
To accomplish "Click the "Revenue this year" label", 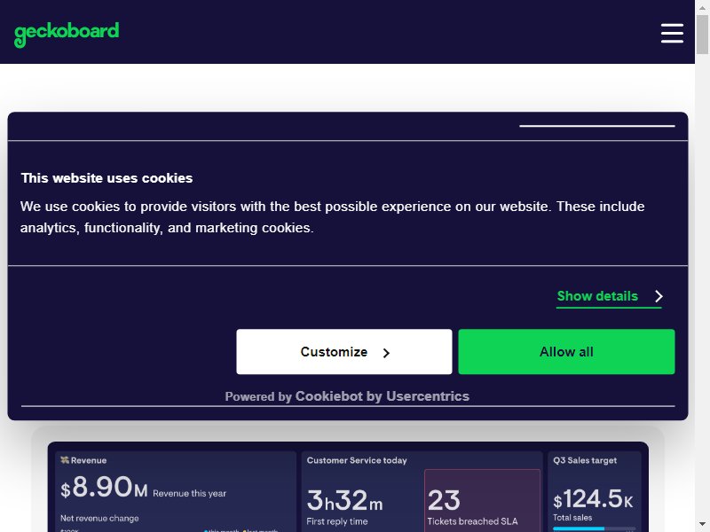I will tap(189, 494).
